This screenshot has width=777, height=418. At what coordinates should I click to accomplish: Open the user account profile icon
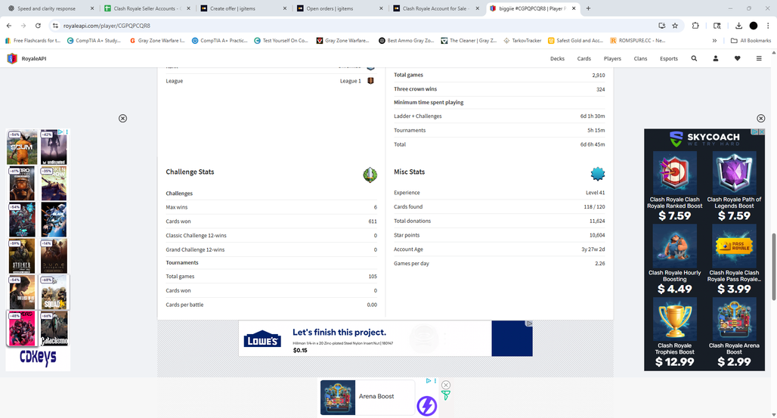click(716, 58)
